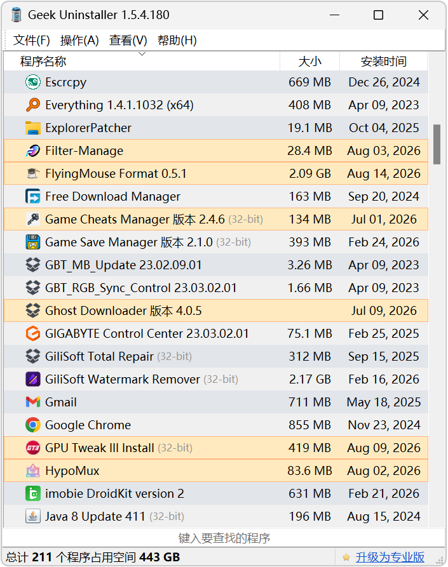The width and height of the screenshot is (448, 567).
Task: Select Free Download Manager name
Action: point(112,196)
